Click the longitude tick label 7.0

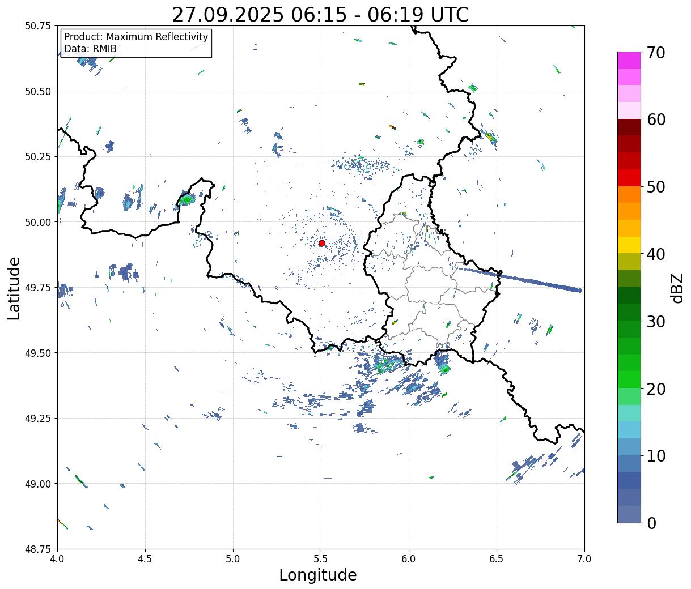(x=584, y=559)
